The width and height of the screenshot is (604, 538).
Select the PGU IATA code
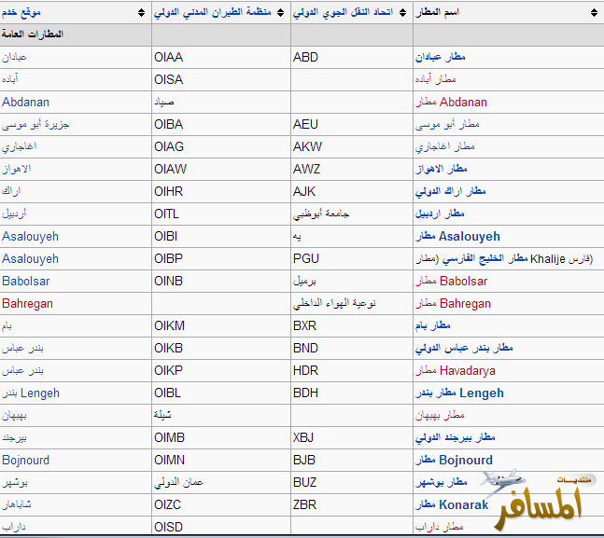306,258
